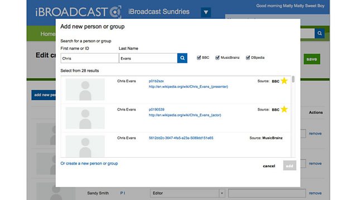Open the Home menu item

[x=47, y=34]
